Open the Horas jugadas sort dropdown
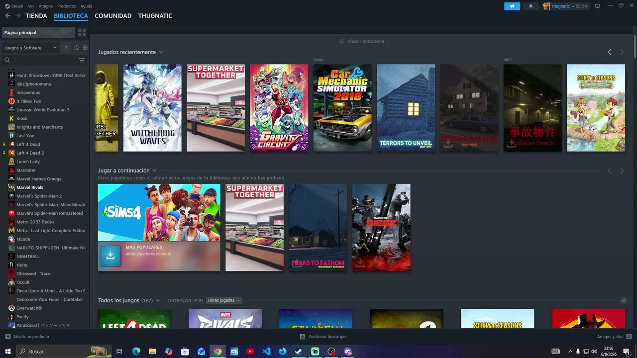This screenshot has width=637, height=358. click(x=224, y=300)
